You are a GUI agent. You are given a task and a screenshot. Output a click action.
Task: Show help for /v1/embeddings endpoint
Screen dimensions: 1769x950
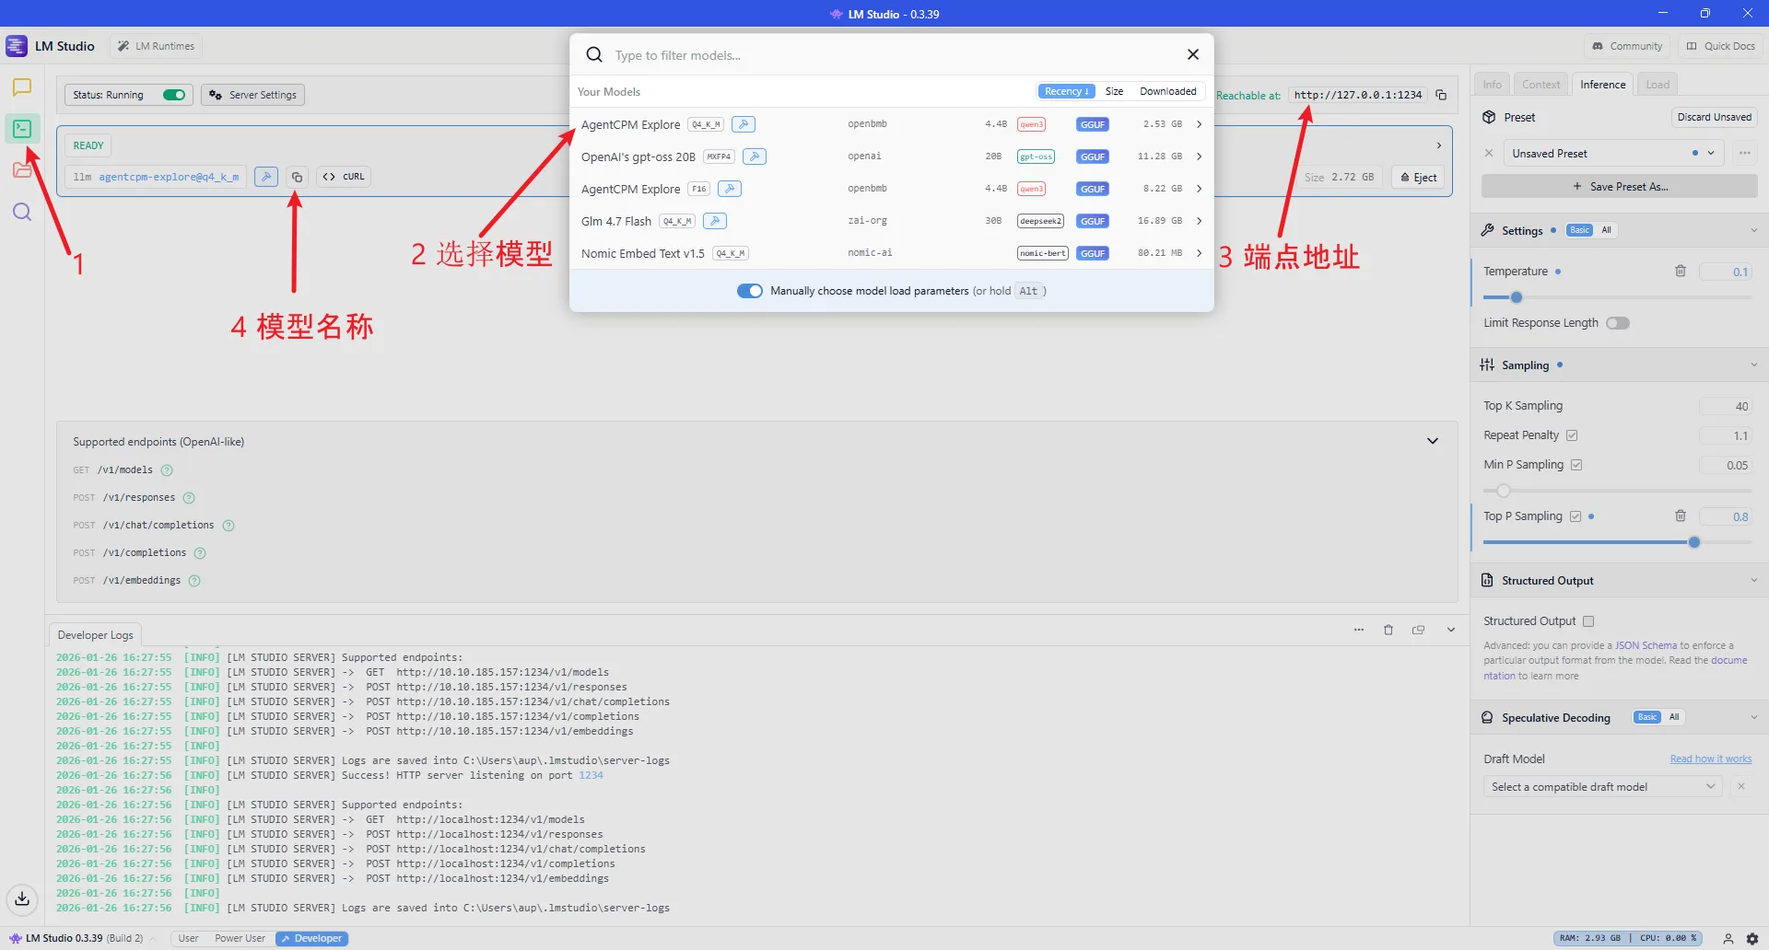[x=194, y=581]
